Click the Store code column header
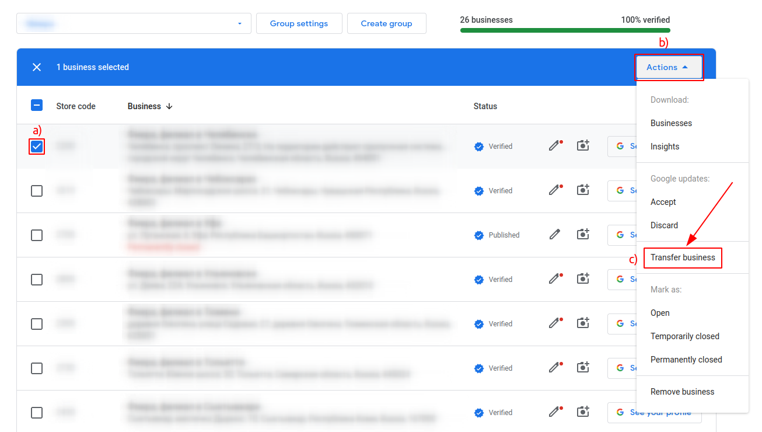762x432 pixels. click(76, 106)
